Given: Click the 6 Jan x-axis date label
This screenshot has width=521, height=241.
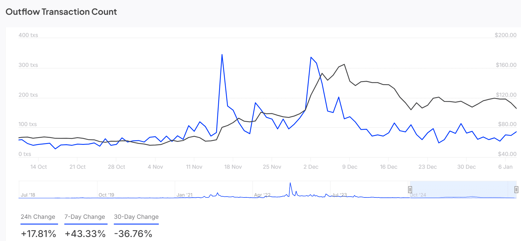Looking at the screenshot, I should click(x=505, y=167).
